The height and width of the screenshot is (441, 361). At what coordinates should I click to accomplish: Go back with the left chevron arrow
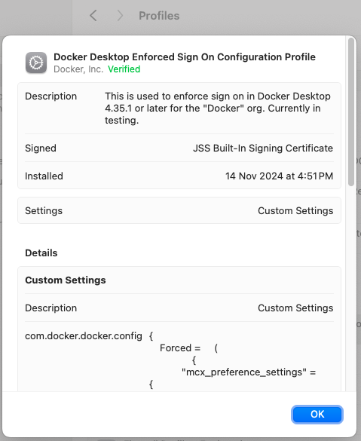click(93, 16)
